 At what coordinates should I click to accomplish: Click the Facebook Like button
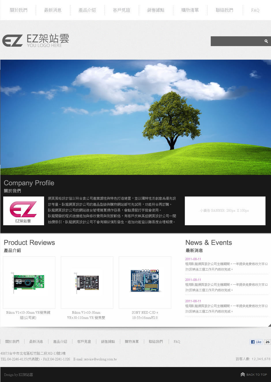point(256,342)
